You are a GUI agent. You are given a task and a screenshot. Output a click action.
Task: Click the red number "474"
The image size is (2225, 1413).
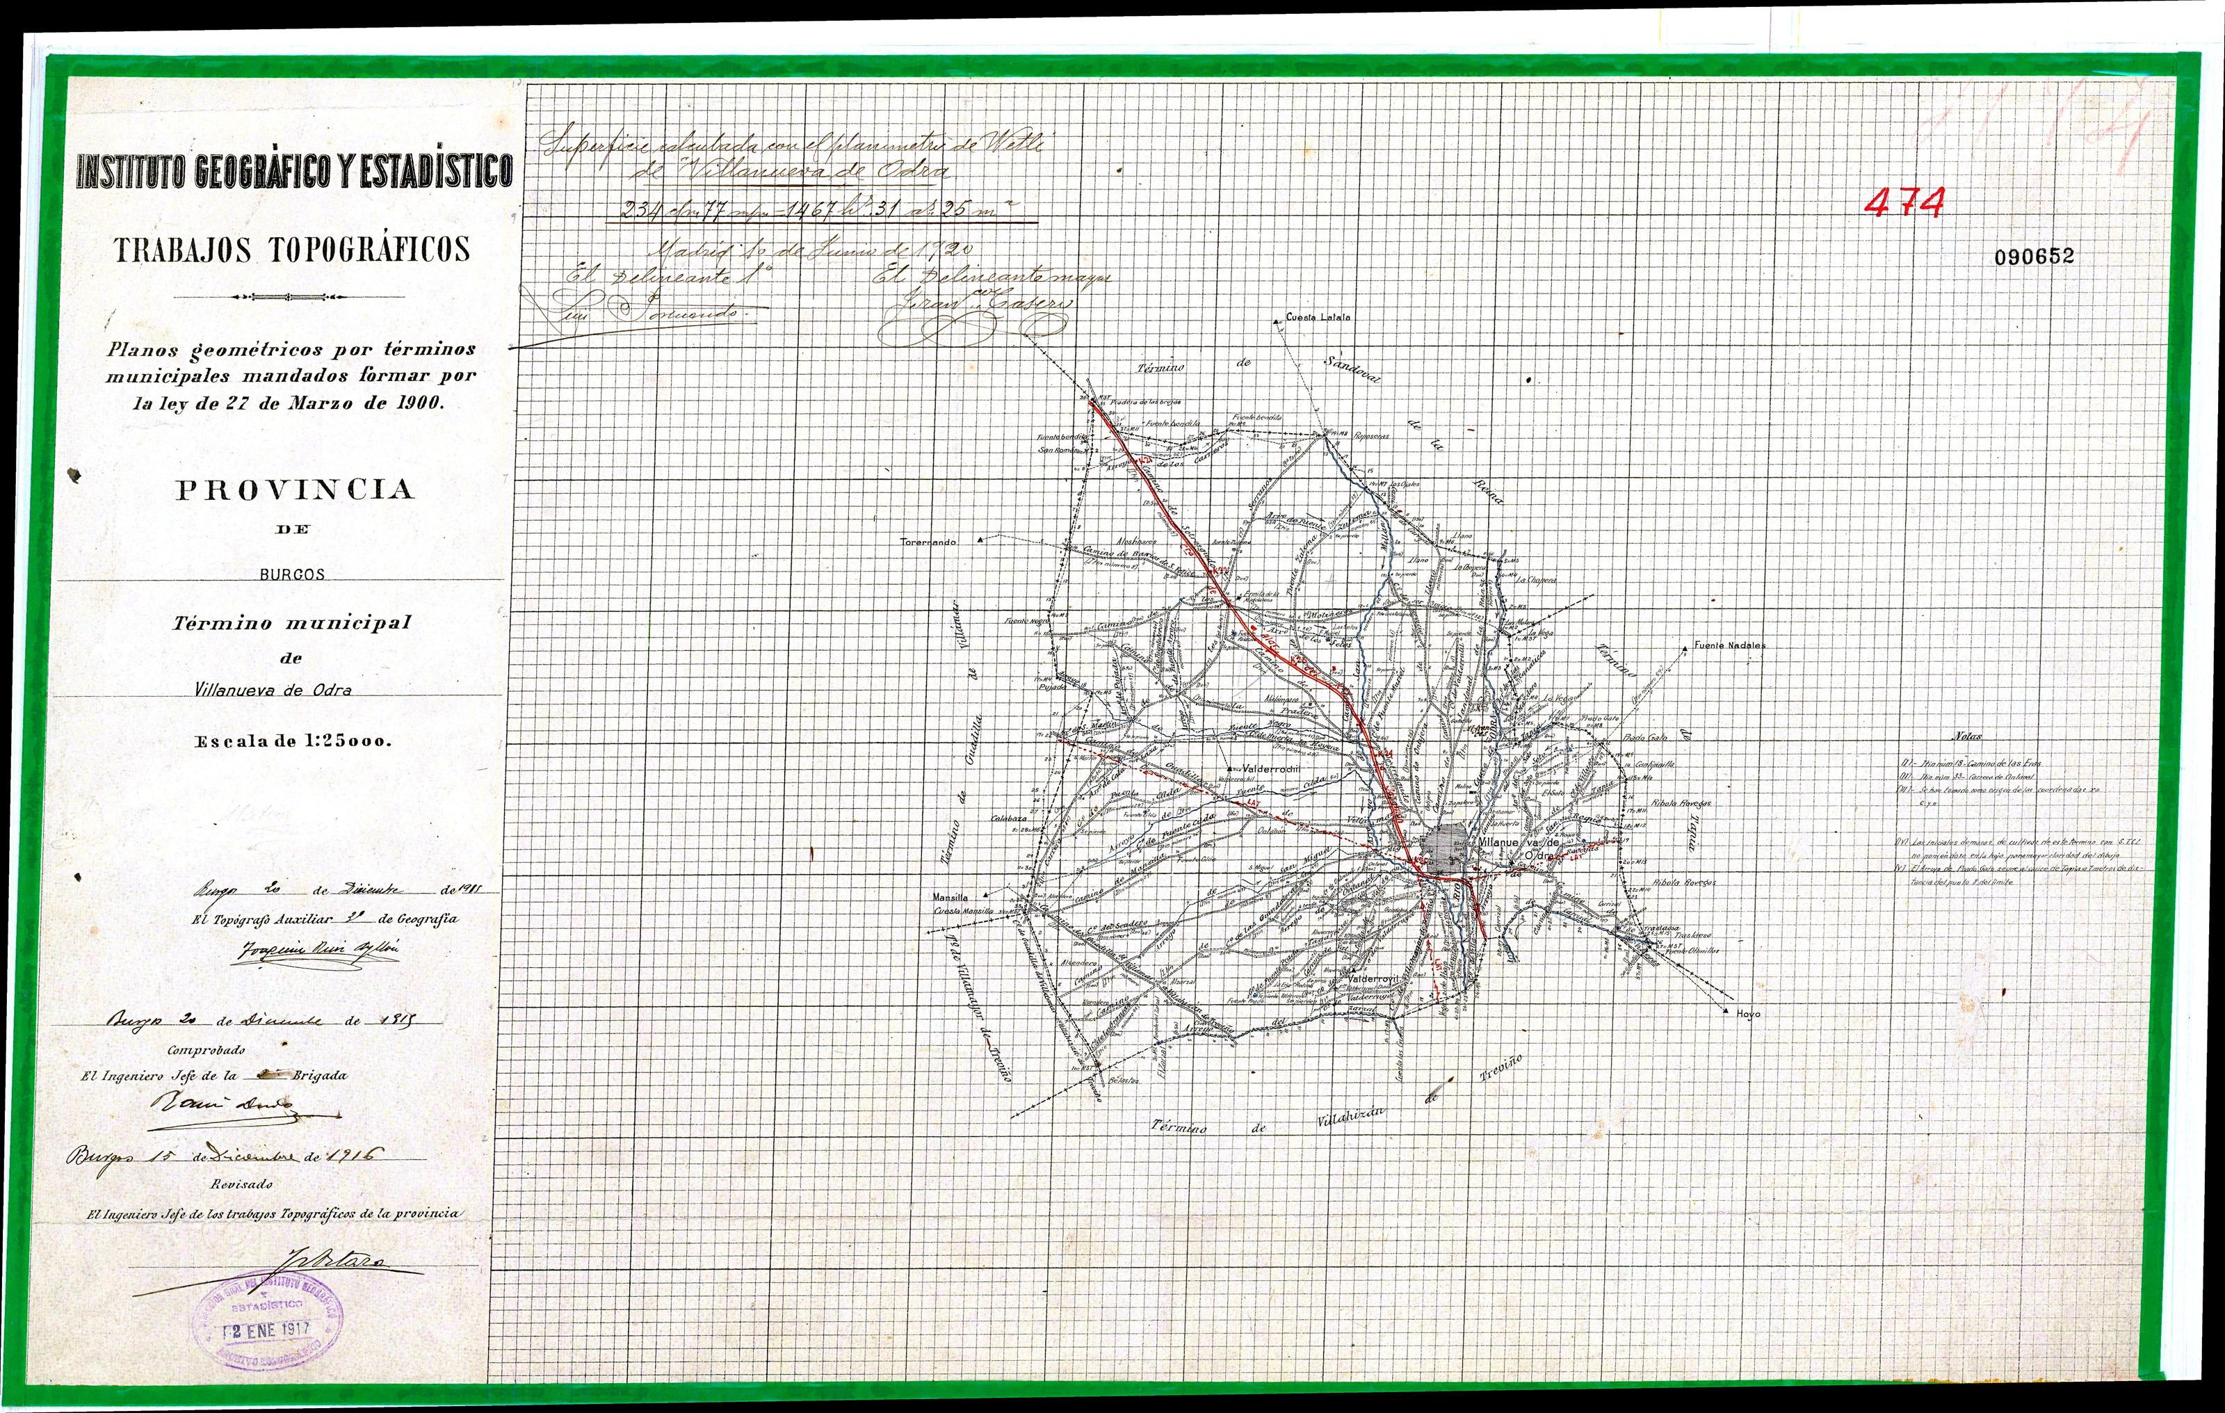point(1904,202)
